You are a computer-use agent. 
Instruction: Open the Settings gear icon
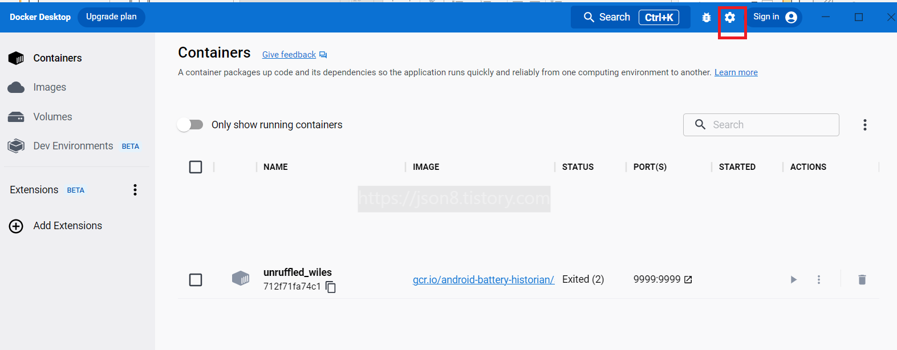[730, 18]
